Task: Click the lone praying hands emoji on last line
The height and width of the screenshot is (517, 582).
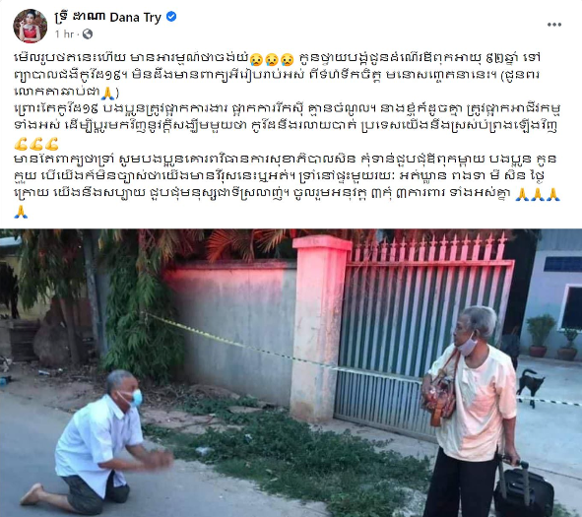Action: (21, 213)
